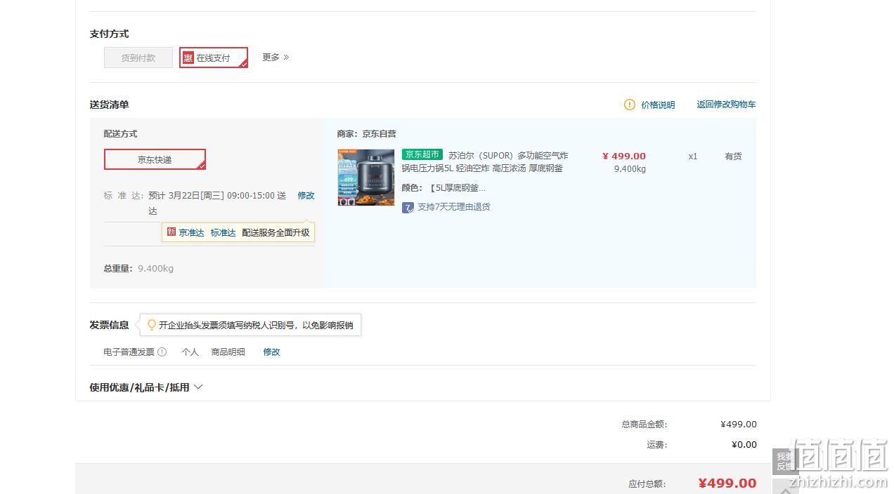
Task: Click the 总重量 9.400kg text
Action: point(138,269)
